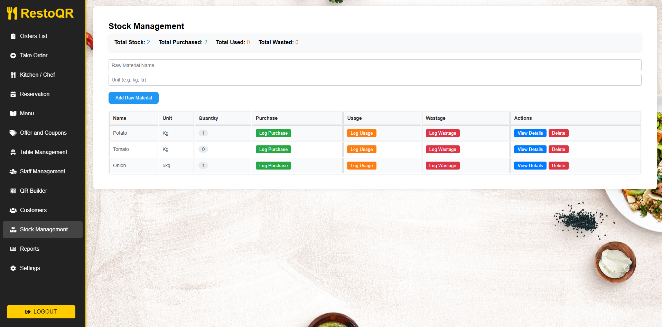Open Table Management in sidebar

pos(43,152)
